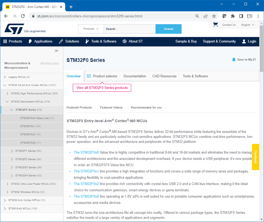Switch to the CAD Resources tab
264x222 pixels.
pos(164,76)
